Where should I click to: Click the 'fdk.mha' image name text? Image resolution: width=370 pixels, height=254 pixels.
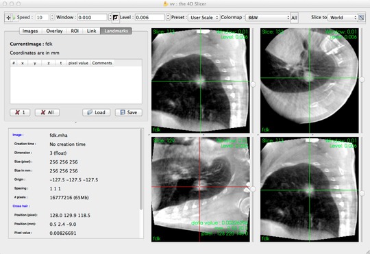tap(58, 135)
